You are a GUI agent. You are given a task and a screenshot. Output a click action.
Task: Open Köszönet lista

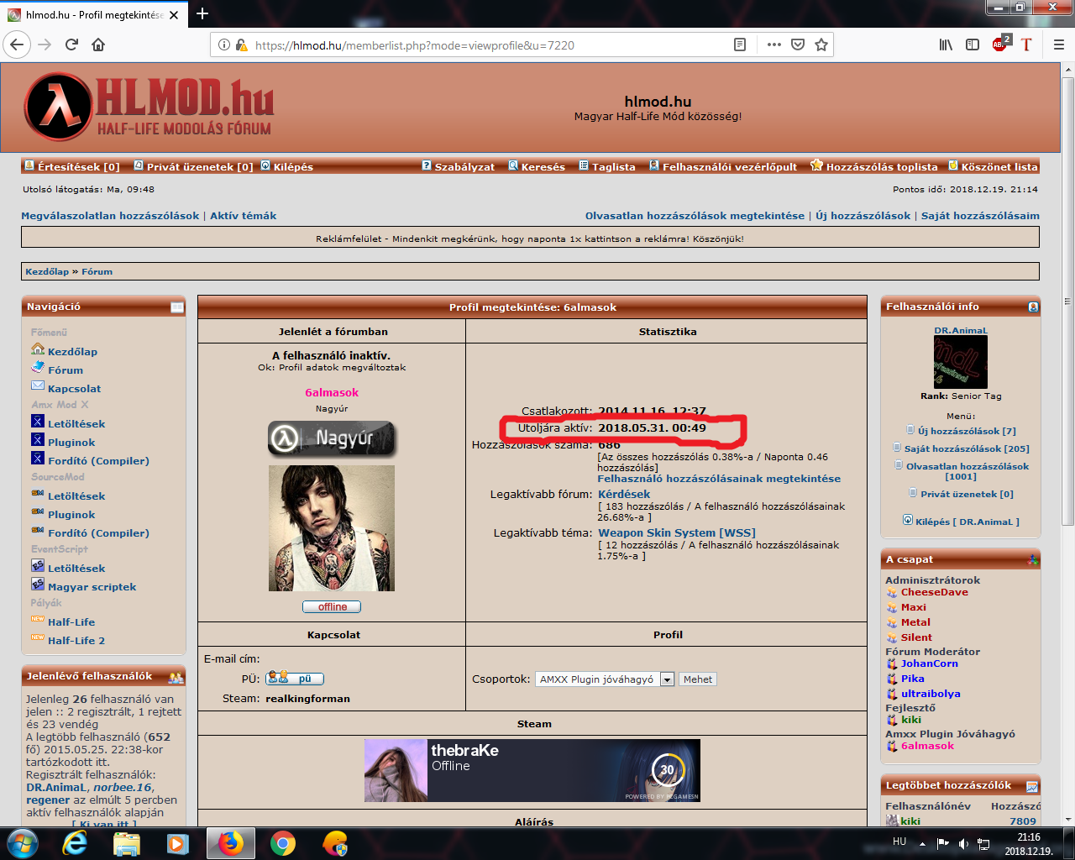pyautogui.click(x=993, y=166)
